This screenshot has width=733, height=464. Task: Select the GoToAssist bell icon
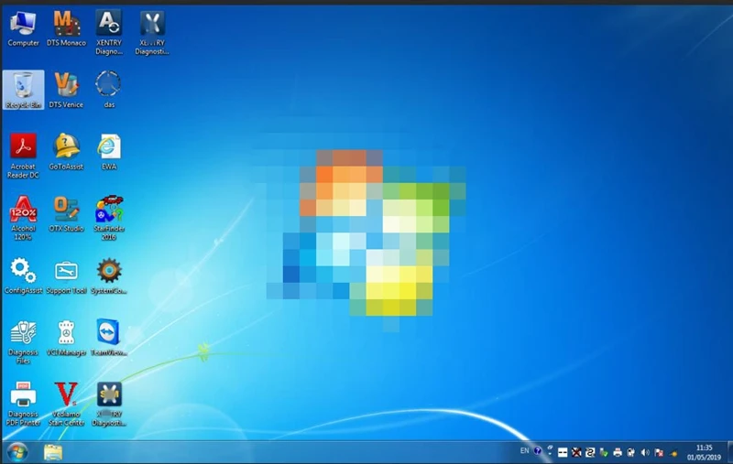point(66,152)
